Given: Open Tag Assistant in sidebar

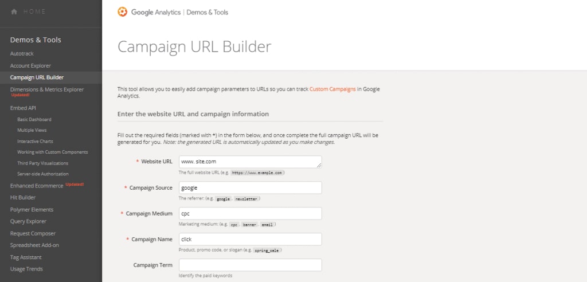Looking at the screenshot, I should (x=26, y=257).
